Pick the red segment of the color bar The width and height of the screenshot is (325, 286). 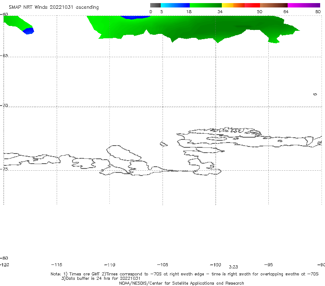tap(252, 5)
